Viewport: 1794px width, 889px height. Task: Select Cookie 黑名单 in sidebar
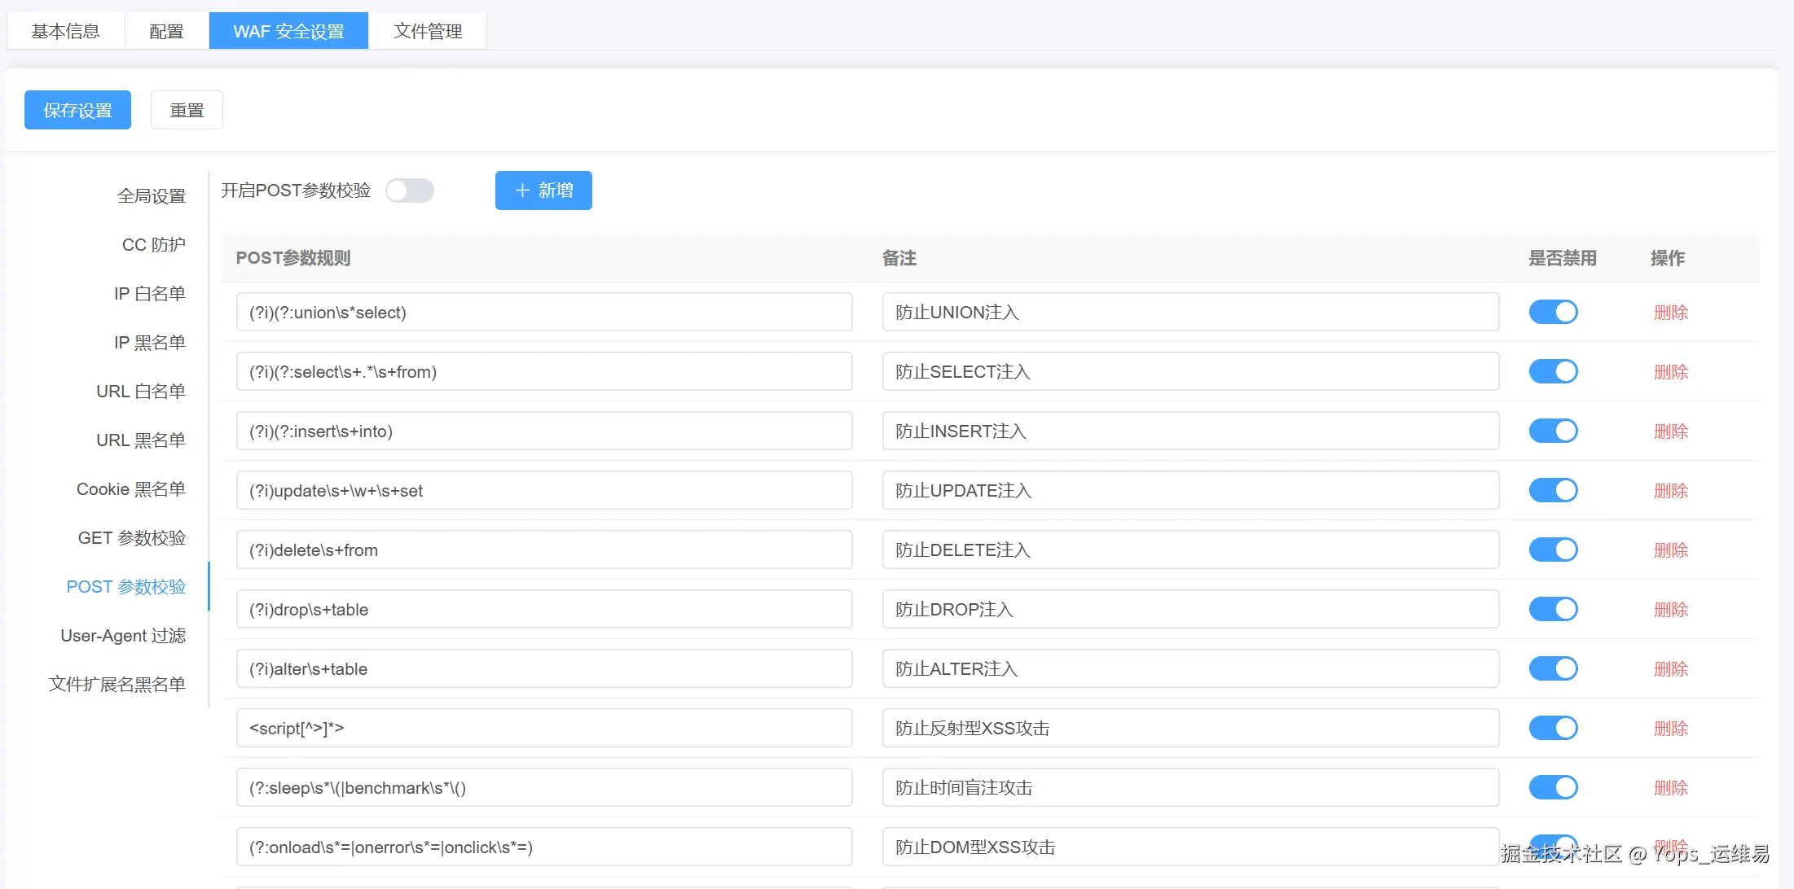coord(130,489)
